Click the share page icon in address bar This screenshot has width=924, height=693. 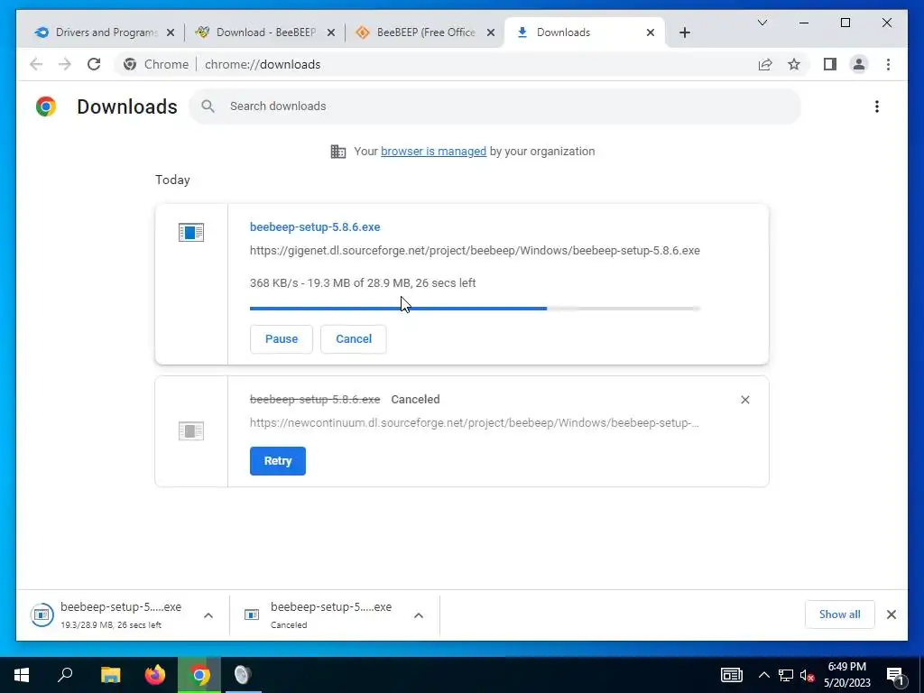(x=765, y=64)
